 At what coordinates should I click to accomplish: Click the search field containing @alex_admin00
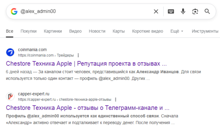(x=85, y=12)
